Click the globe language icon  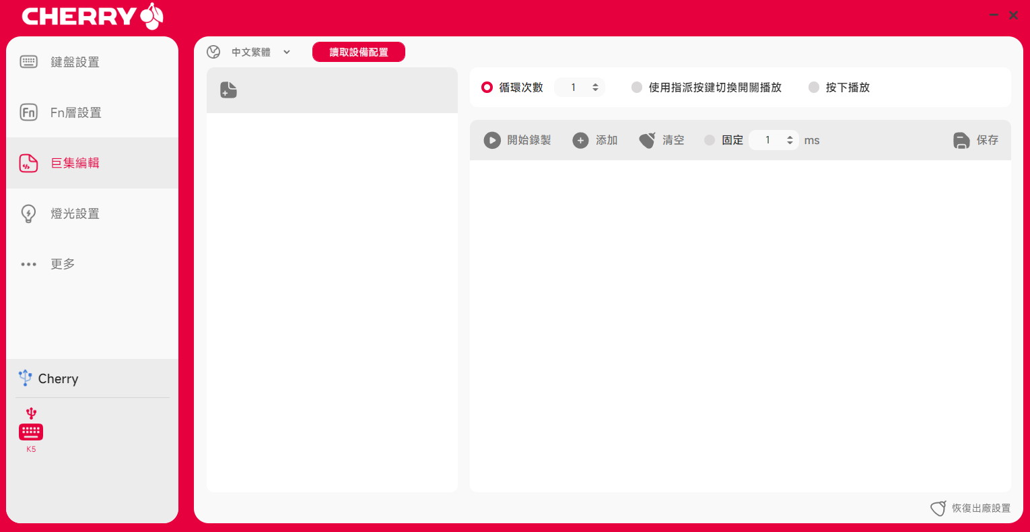(x=213, y=52)
